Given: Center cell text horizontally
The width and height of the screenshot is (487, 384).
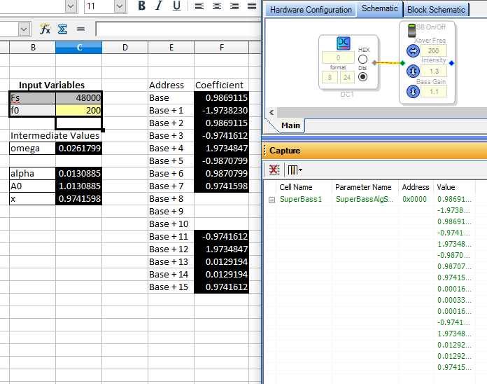Looking at the screenshot, I should pyautogui.click(x=217, y=6).
